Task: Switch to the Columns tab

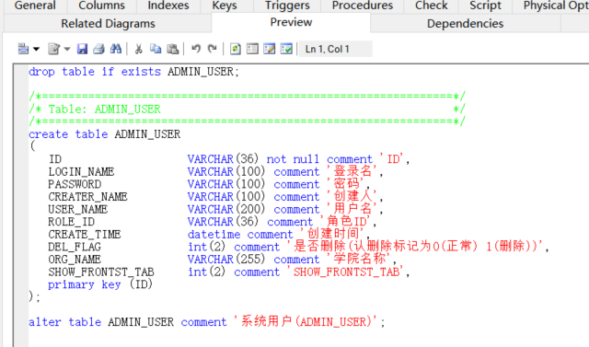Action: click(101, 6)
